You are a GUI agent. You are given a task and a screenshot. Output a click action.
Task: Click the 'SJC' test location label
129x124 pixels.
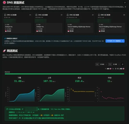pyautogui.click(x=118, y=69)
